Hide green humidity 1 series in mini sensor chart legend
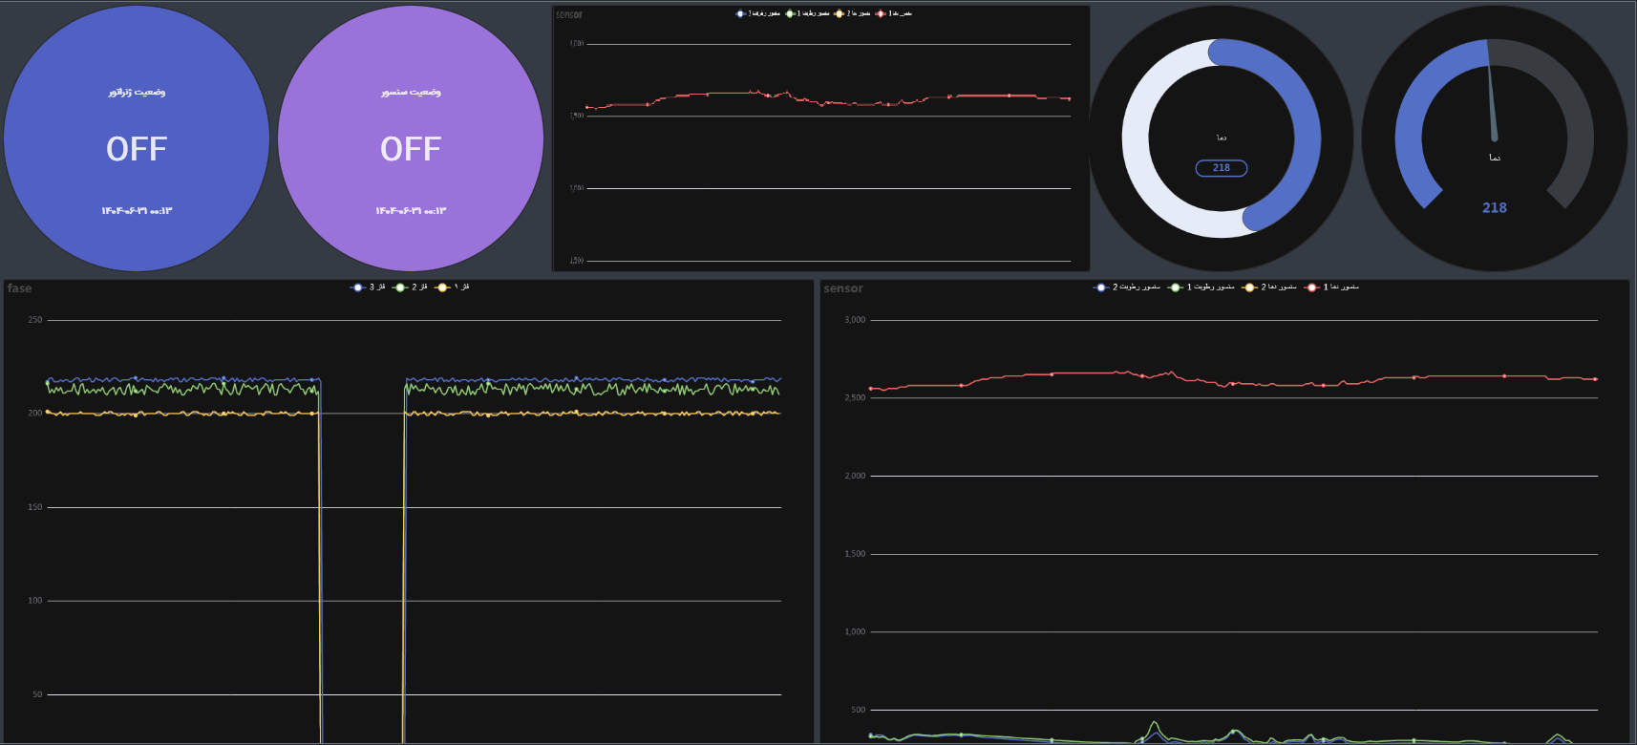The image size is (1637, 745). pyautogui.click(x=790, y=14)
